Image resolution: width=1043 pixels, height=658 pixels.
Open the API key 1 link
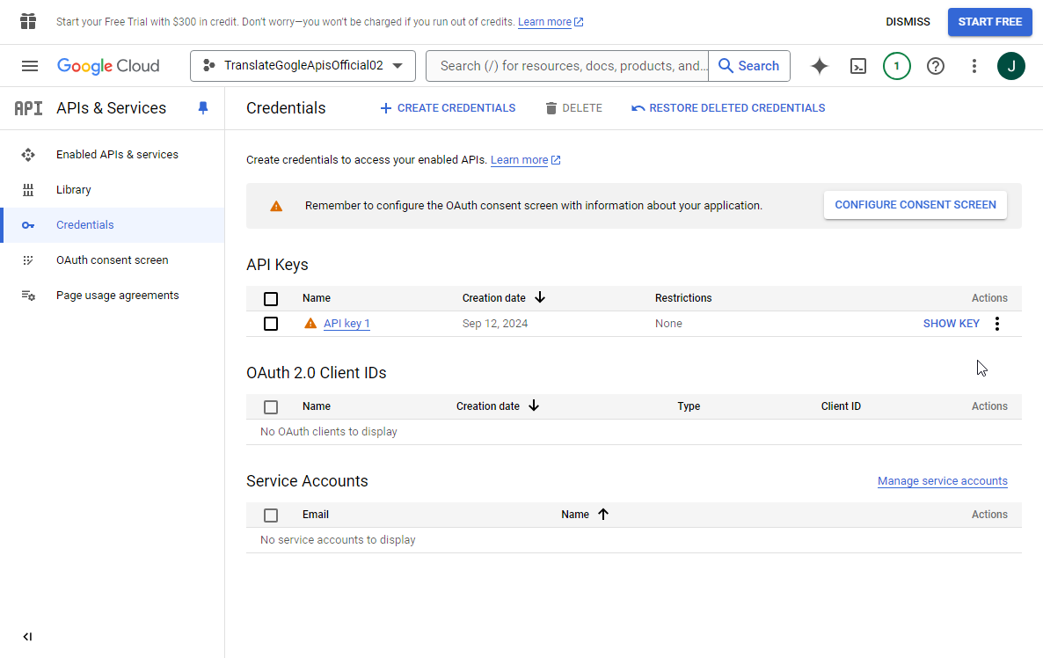coord(346,324)
